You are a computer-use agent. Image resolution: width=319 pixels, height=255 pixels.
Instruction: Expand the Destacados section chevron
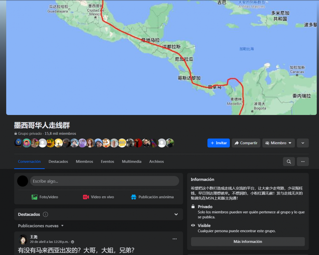[176, 214]
